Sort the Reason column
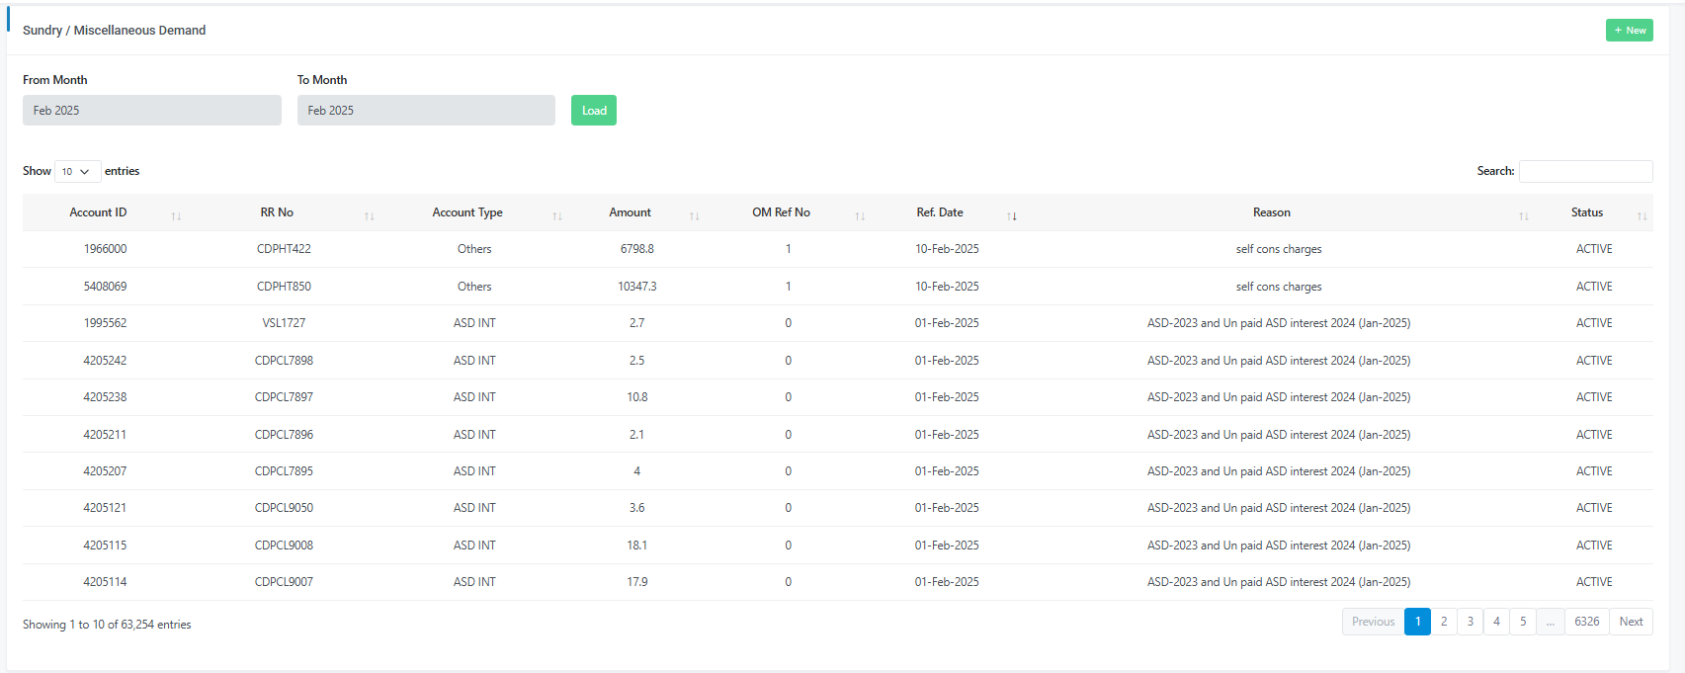This screenshot has width=1685, height=673. 1271,212
